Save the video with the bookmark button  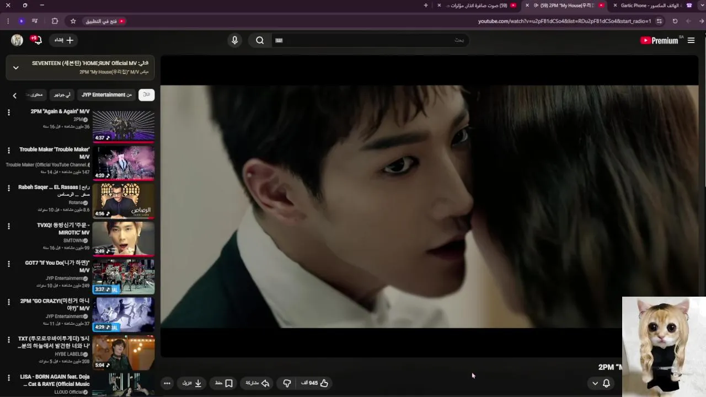pos(223,383)
